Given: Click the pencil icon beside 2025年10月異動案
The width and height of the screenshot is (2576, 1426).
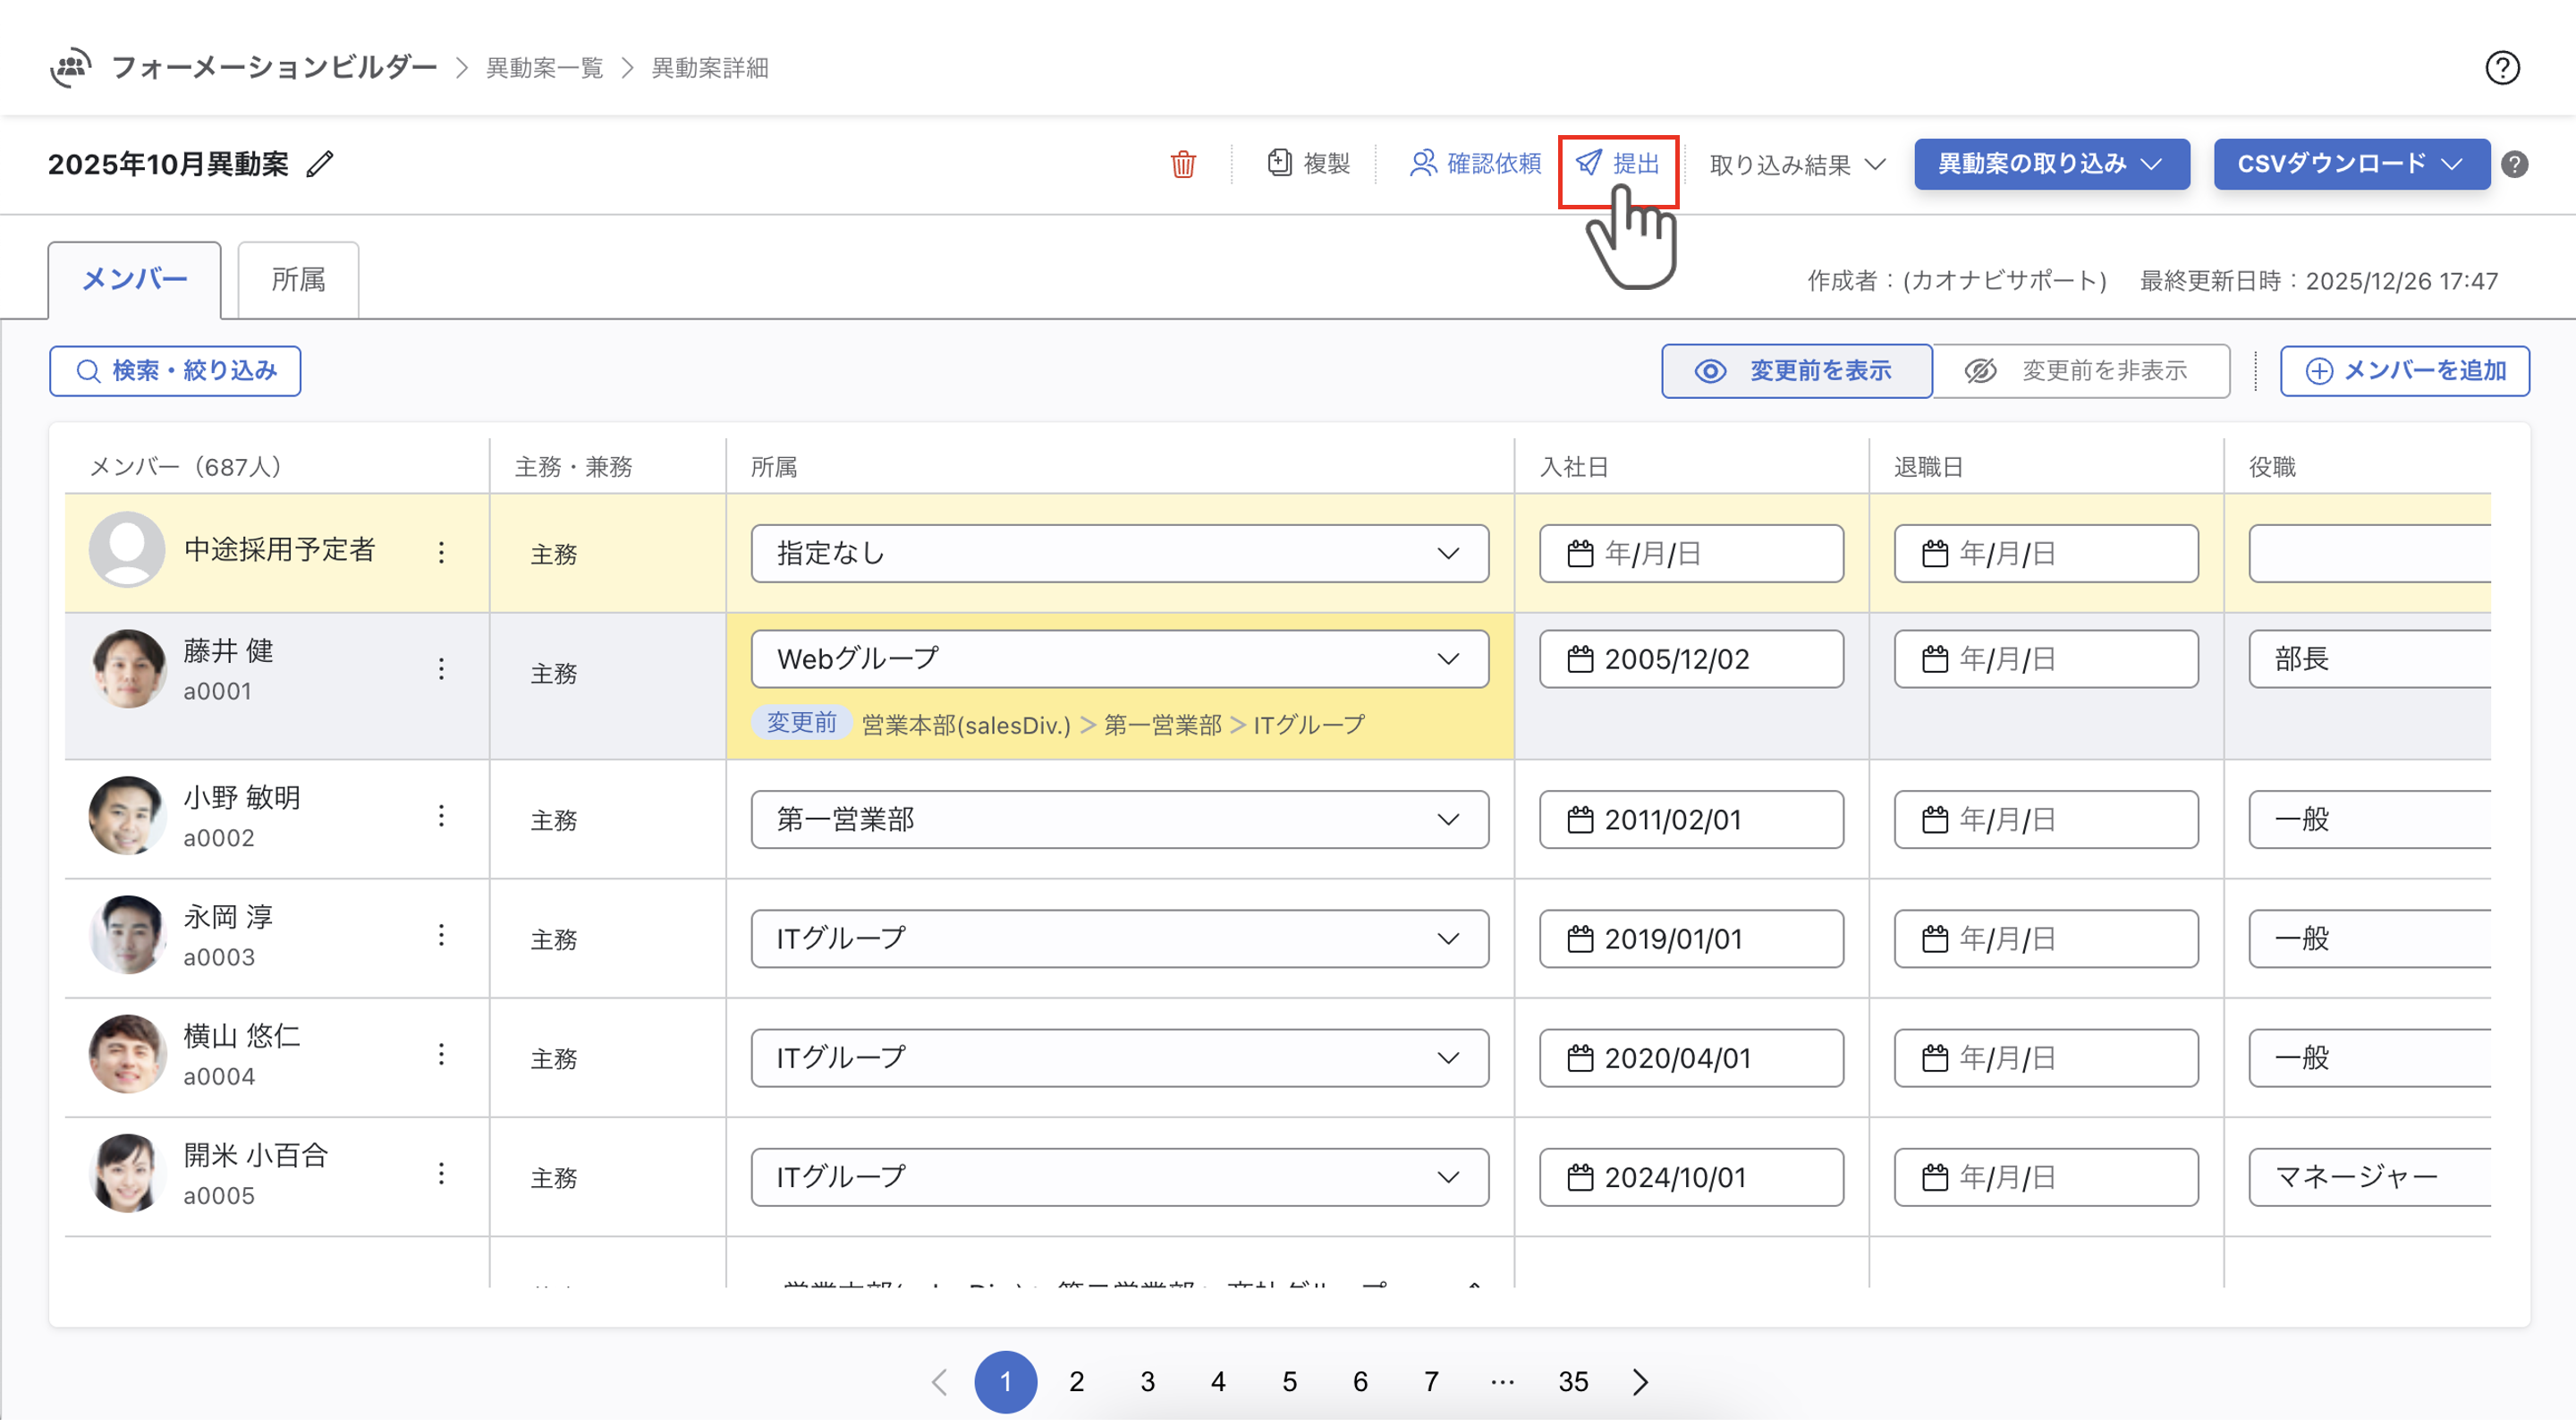Looking at the screenshot, I should click(x=320, y=164).
